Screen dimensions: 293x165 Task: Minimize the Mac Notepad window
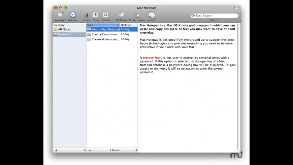coord(61,8)
